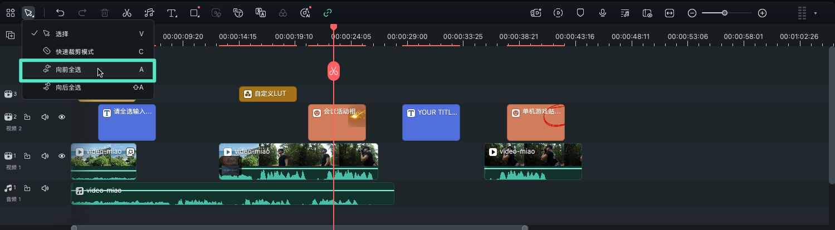This screenshot has height=230, width=835.
Task: Undo the last action
Action: pos(60,13)
